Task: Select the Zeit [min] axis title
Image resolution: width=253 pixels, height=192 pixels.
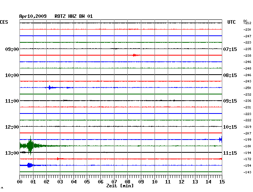Action: (120, 186)
